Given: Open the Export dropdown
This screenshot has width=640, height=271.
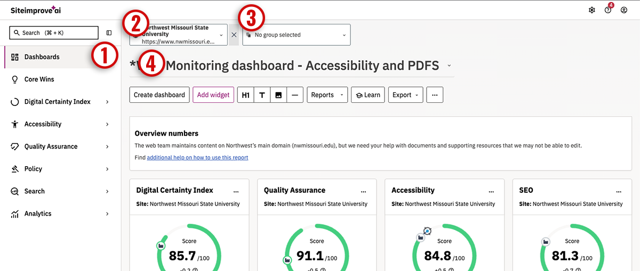Looking at the screenshot, I should pos(406,95).
